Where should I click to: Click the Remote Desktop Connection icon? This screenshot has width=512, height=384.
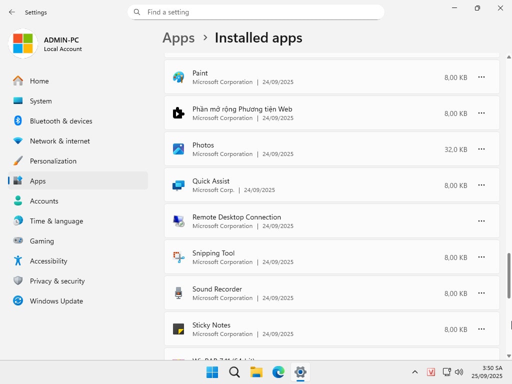(178, 221)
